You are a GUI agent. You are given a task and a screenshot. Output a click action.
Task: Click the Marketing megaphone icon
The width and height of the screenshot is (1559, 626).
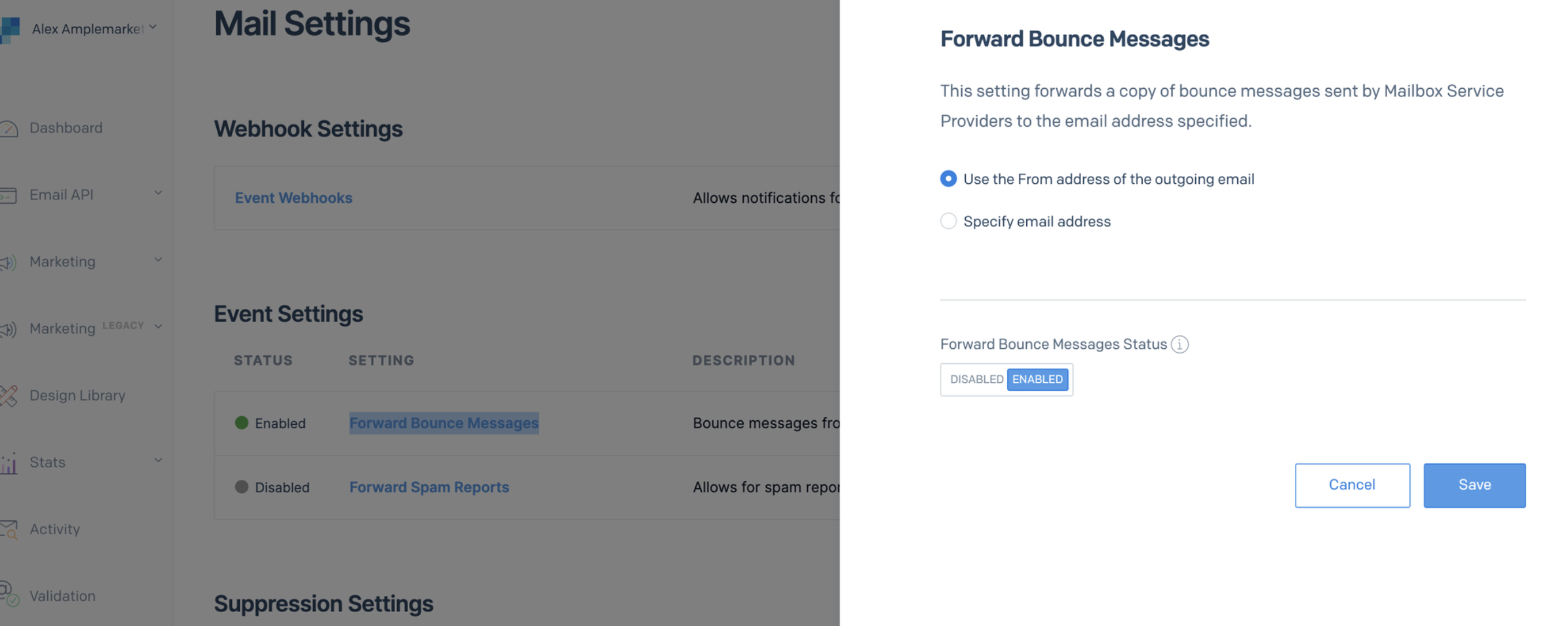9,262
